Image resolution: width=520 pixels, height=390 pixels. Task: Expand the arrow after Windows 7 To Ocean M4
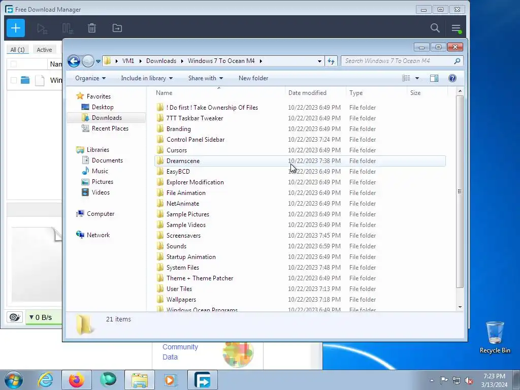tap(261, 61)
